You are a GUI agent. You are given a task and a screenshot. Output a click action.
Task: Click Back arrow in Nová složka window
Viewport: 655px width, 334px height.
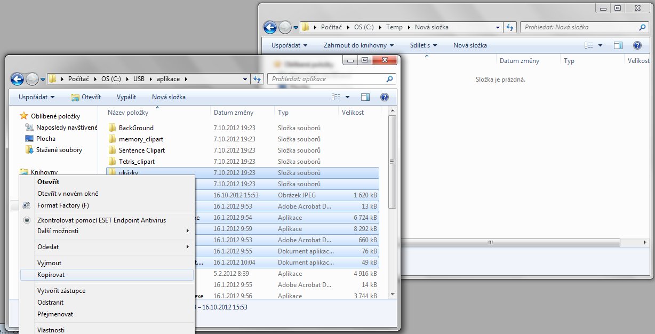270,27
